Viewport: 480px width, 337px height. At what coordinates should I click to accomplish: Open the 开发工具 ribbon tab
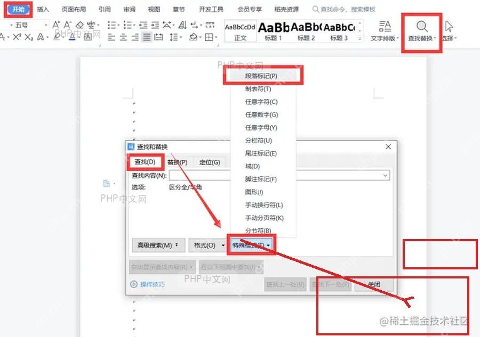coord(211,9)
